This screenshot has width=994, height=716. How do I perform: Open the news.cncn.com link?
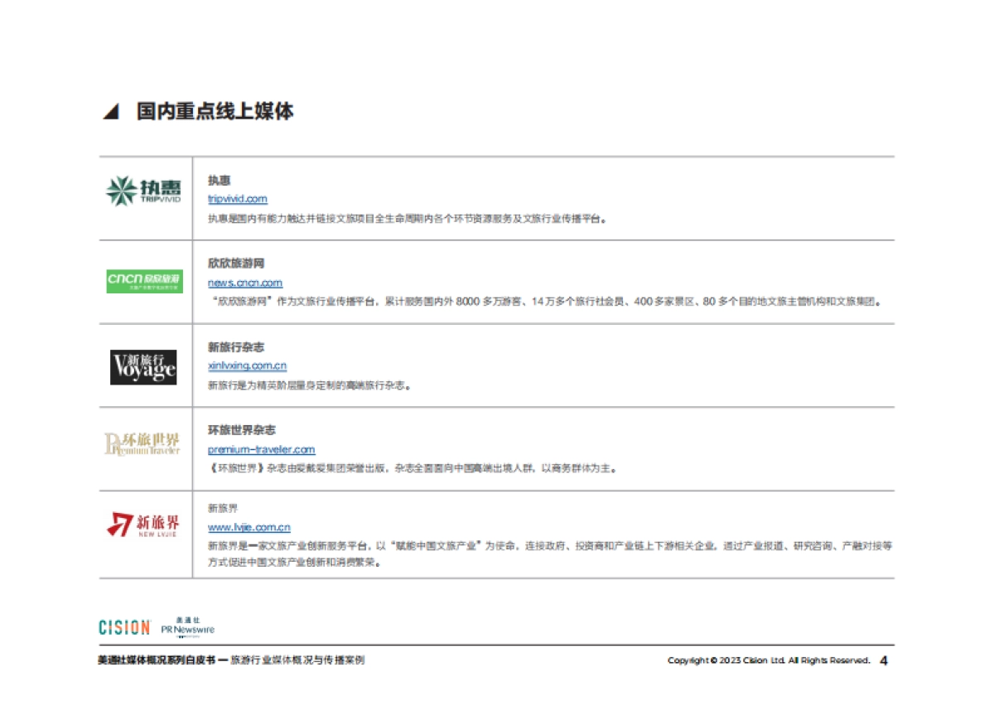(244, 283)
